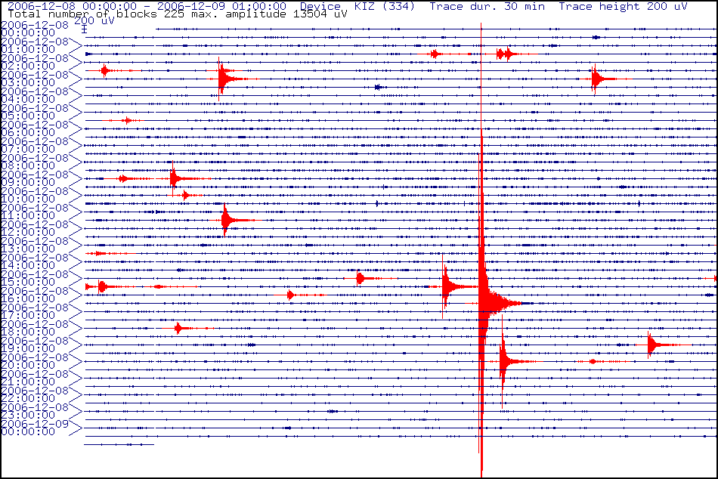Click the small red event near 05:00:00
Viewport: 718px width, 479px height.
coord(127,120)
